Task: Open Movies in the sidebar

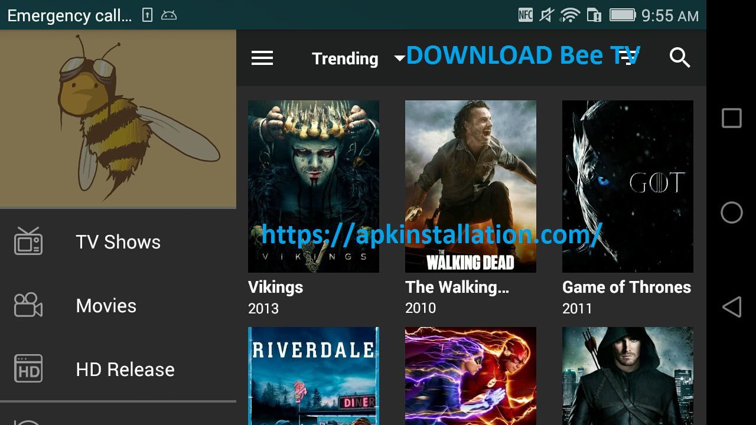Action: point(118,305)
